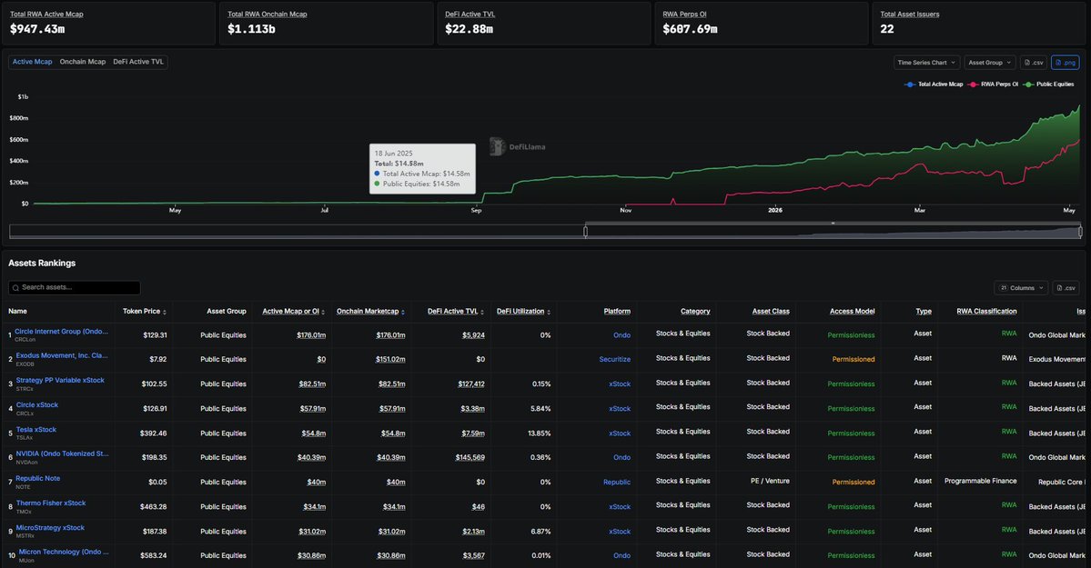Switch to Onchain Mcap chart tab
The image size is (1091, 568).
pos(83,62)
